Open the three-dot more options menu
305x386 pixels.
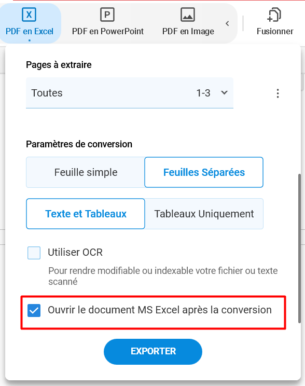click(278, 93)
